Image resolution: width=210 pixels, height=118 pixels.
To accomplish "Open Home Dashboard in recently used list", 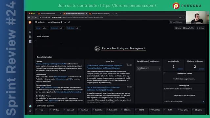I will [x=142, y=68].
